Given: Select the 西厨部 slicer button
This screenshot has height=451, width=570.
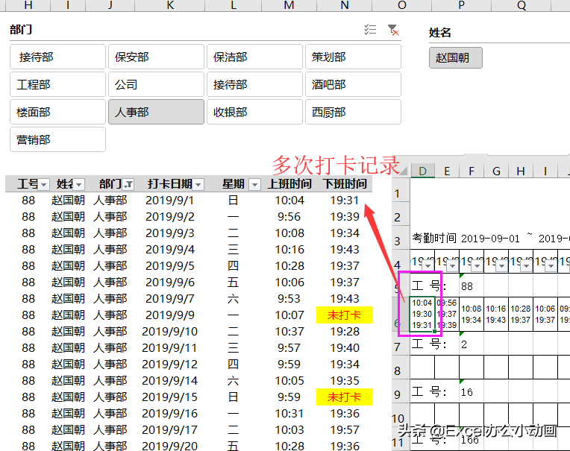Looking at the screenshot, I should click(353, 112).
